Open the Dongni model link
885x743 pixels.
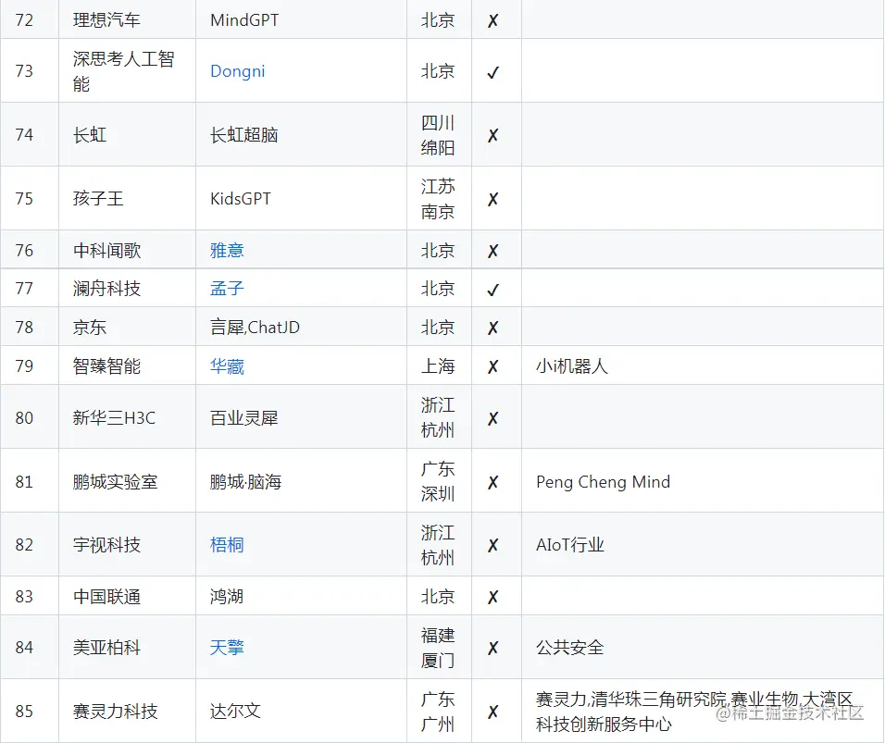(x=237, y=70)
